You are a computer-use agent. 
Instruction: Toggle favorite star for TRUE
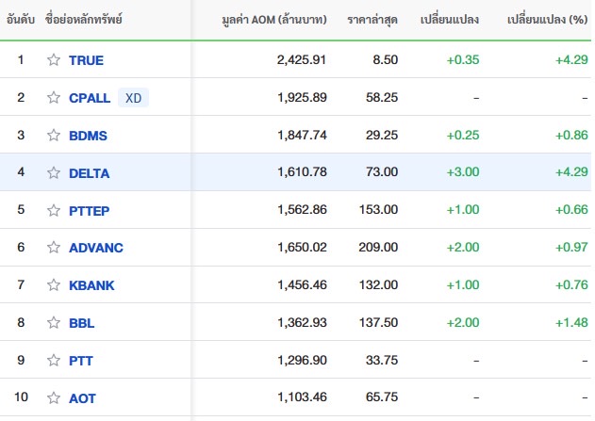(54, 60)
